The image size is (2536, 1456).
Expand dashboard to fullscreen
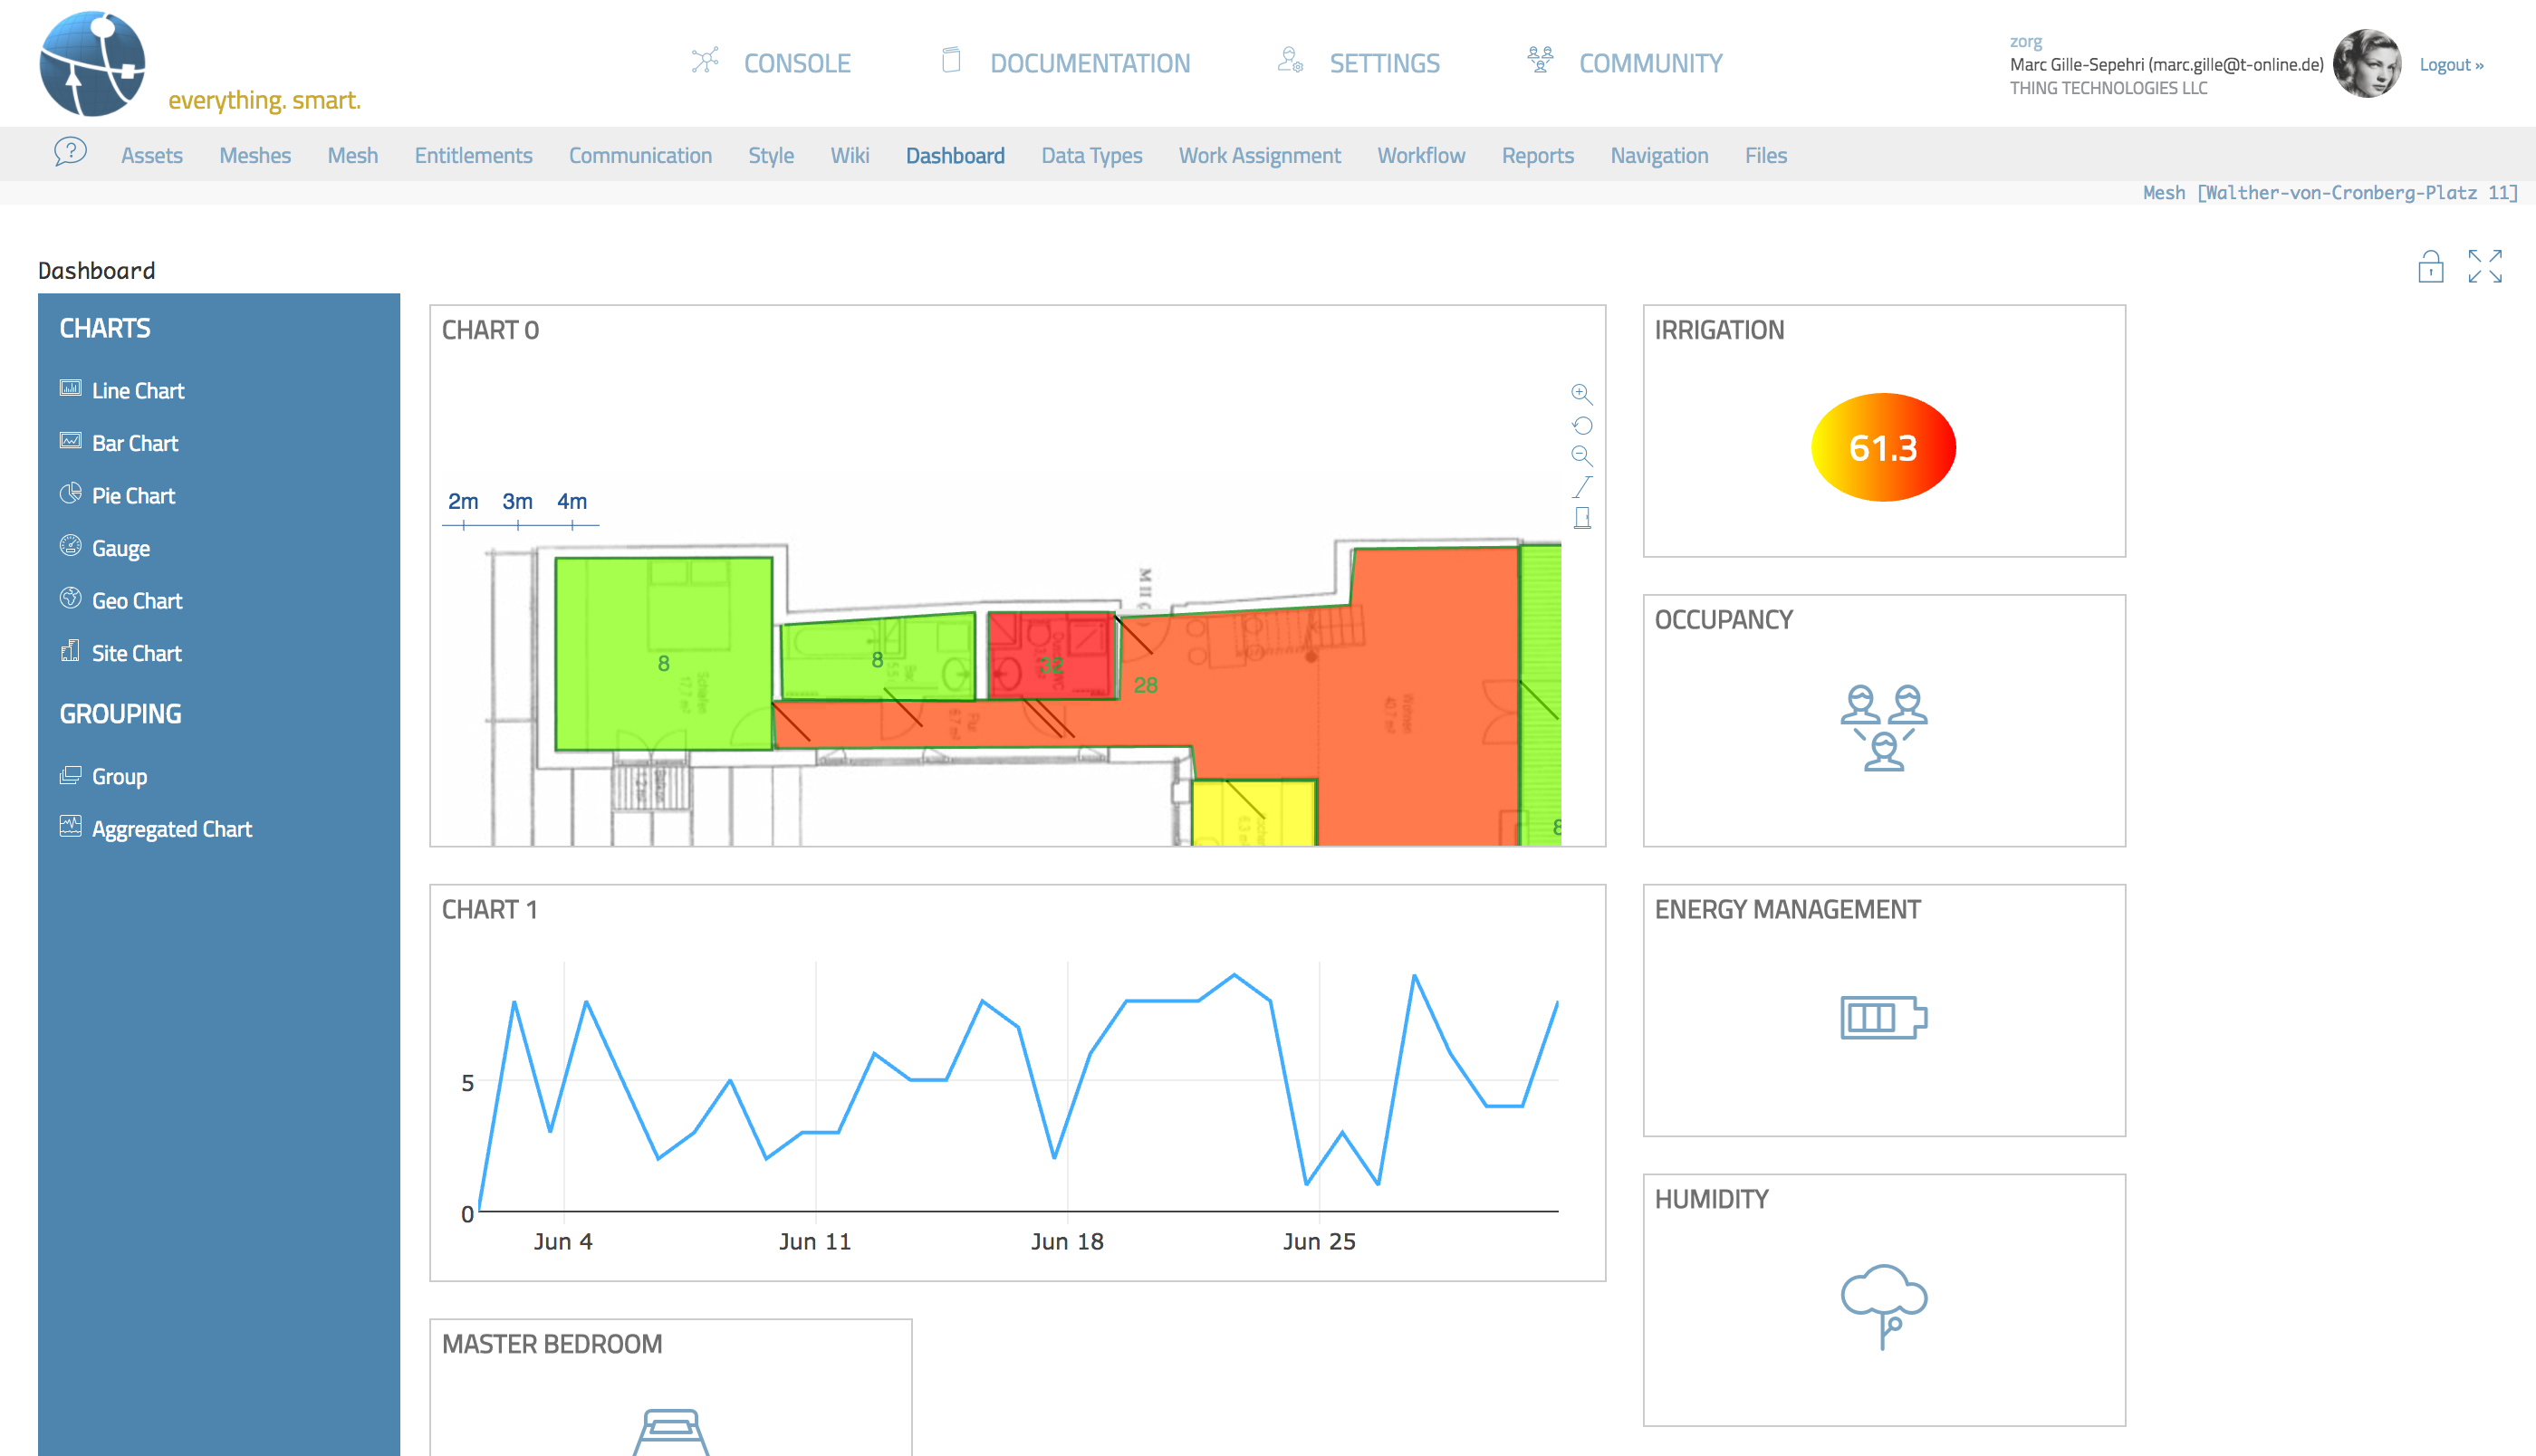(2484, 267)
